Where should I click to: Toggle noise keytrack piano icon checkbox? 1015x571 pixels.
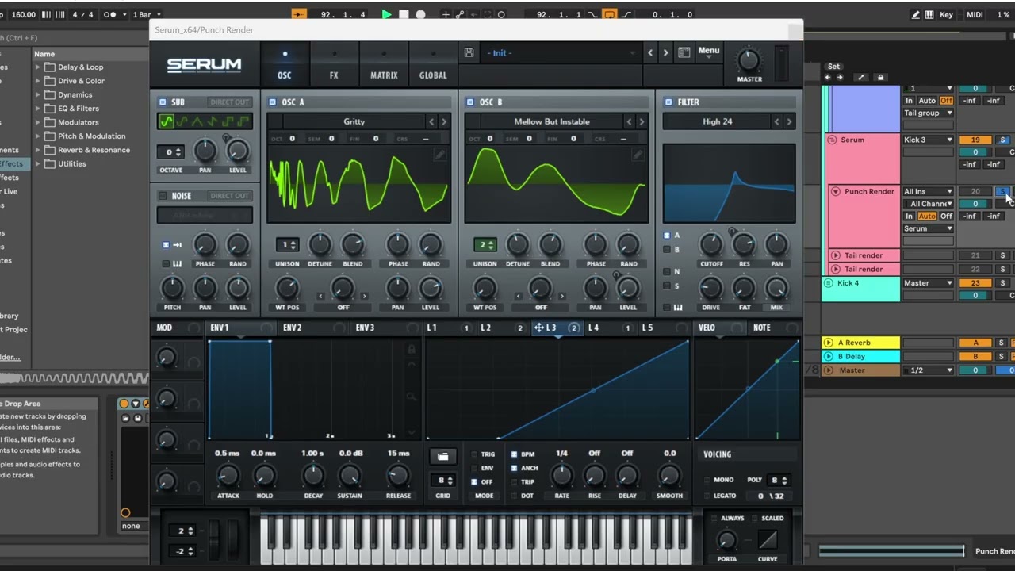(x=165, y=264)
